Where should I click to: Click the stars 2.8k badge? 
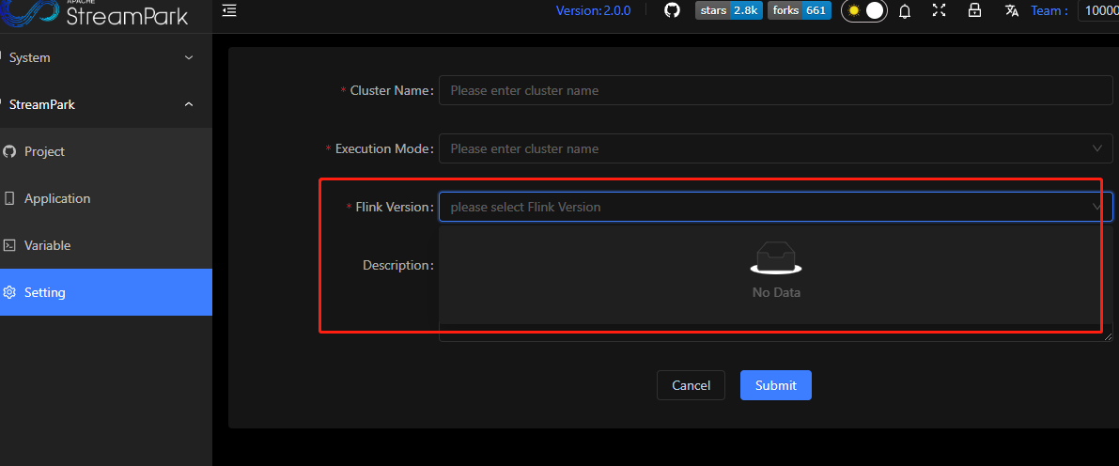pyautogui.click(x=729, y=10)
